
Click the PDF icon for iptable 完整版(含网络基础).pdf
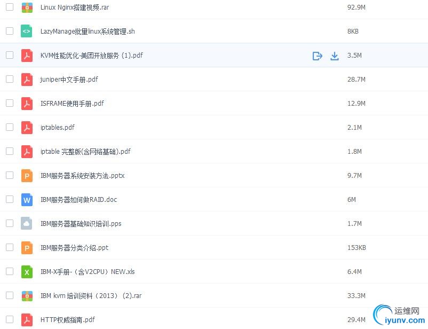pos(27,152)
